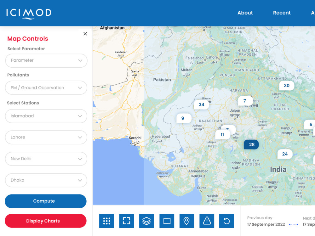Expand the Parameter dropdown
Image resolution: width=315 pixels, height=236 pixels.
[46, 60]
